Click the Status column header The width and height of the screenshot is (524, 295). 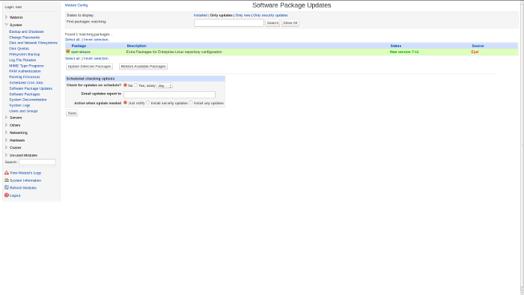click(x=396, y=46)
